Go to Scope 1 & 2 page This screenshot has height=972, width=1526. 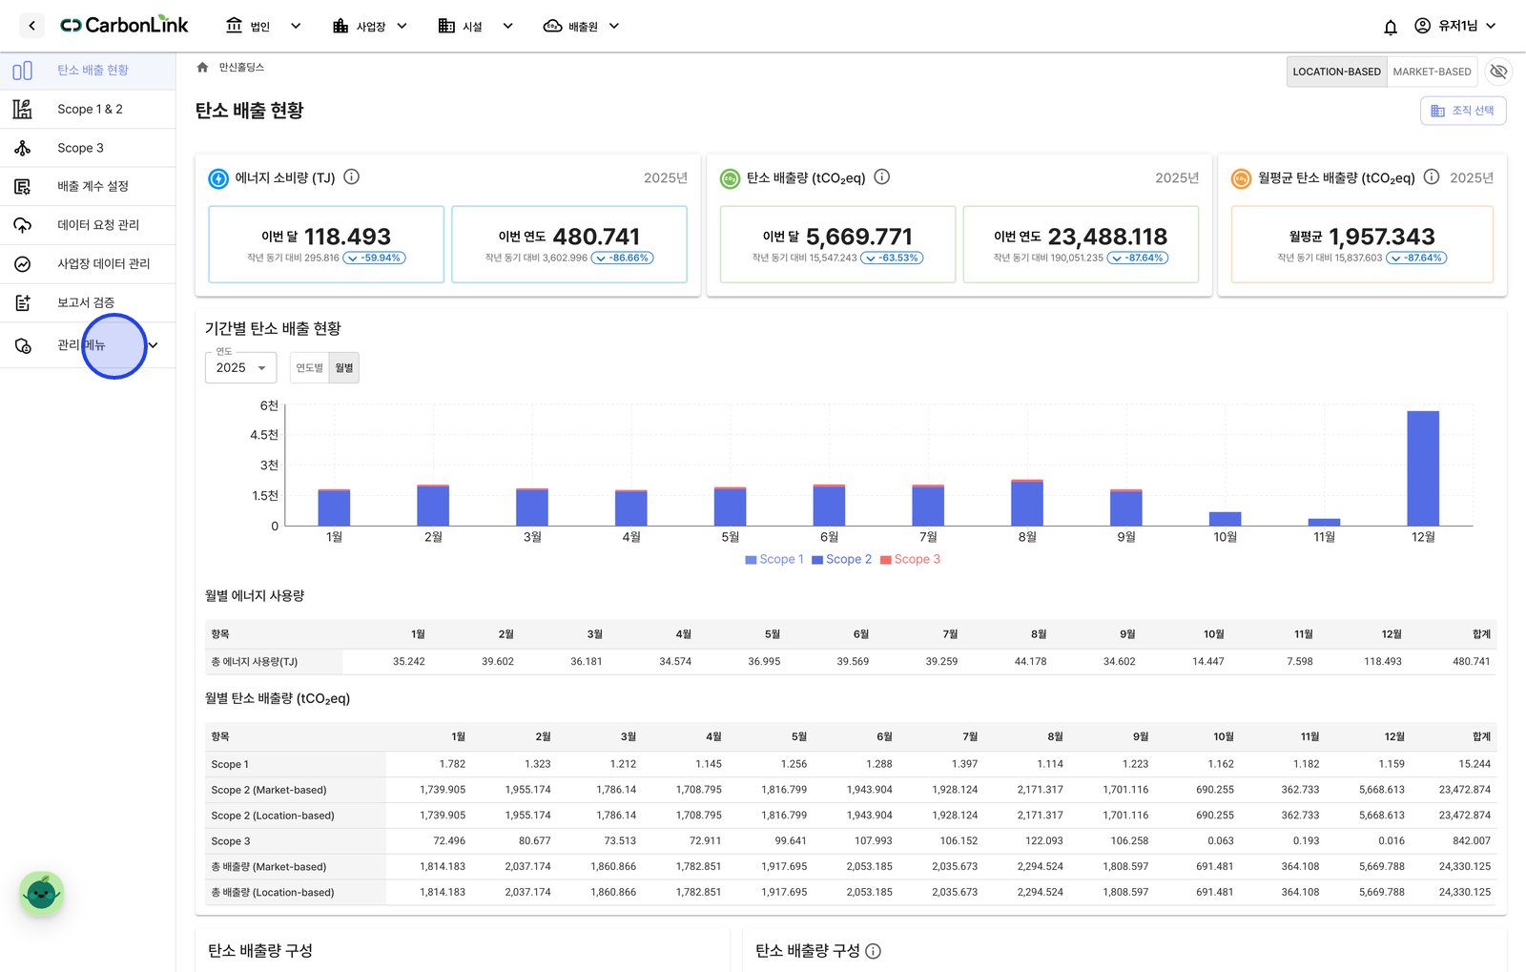click(88, 110)
